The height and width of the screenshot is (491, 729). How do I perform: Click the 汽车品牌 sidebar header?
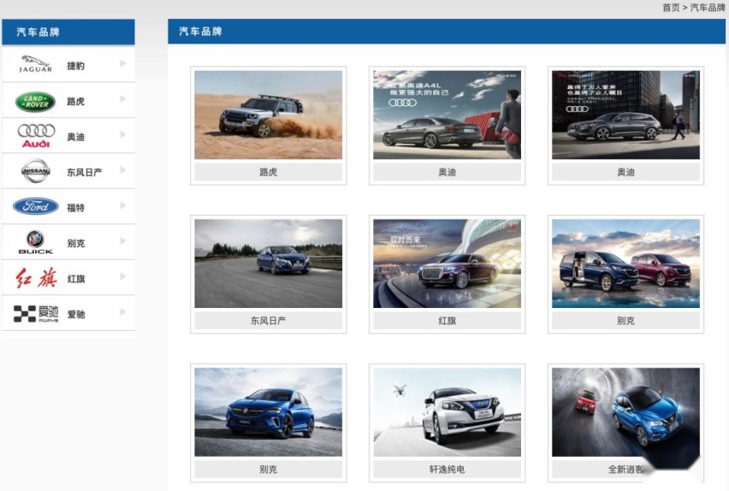(x=68, y=33)
